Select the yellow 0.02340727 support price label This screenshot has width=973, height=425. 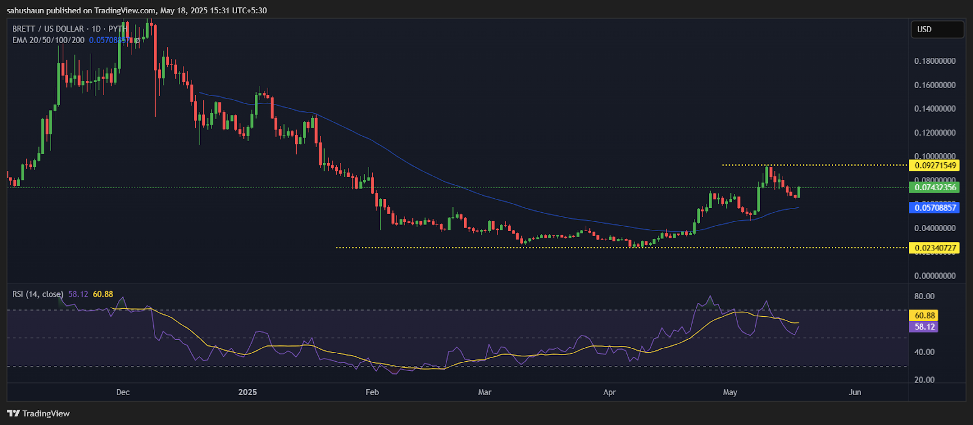tap(935, 248)
